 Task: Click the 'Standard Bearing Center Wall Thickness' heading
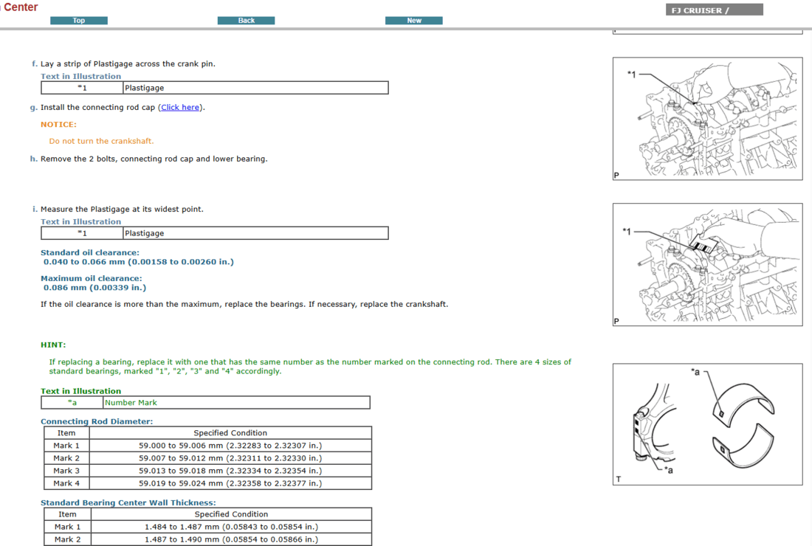coord(128,502)
